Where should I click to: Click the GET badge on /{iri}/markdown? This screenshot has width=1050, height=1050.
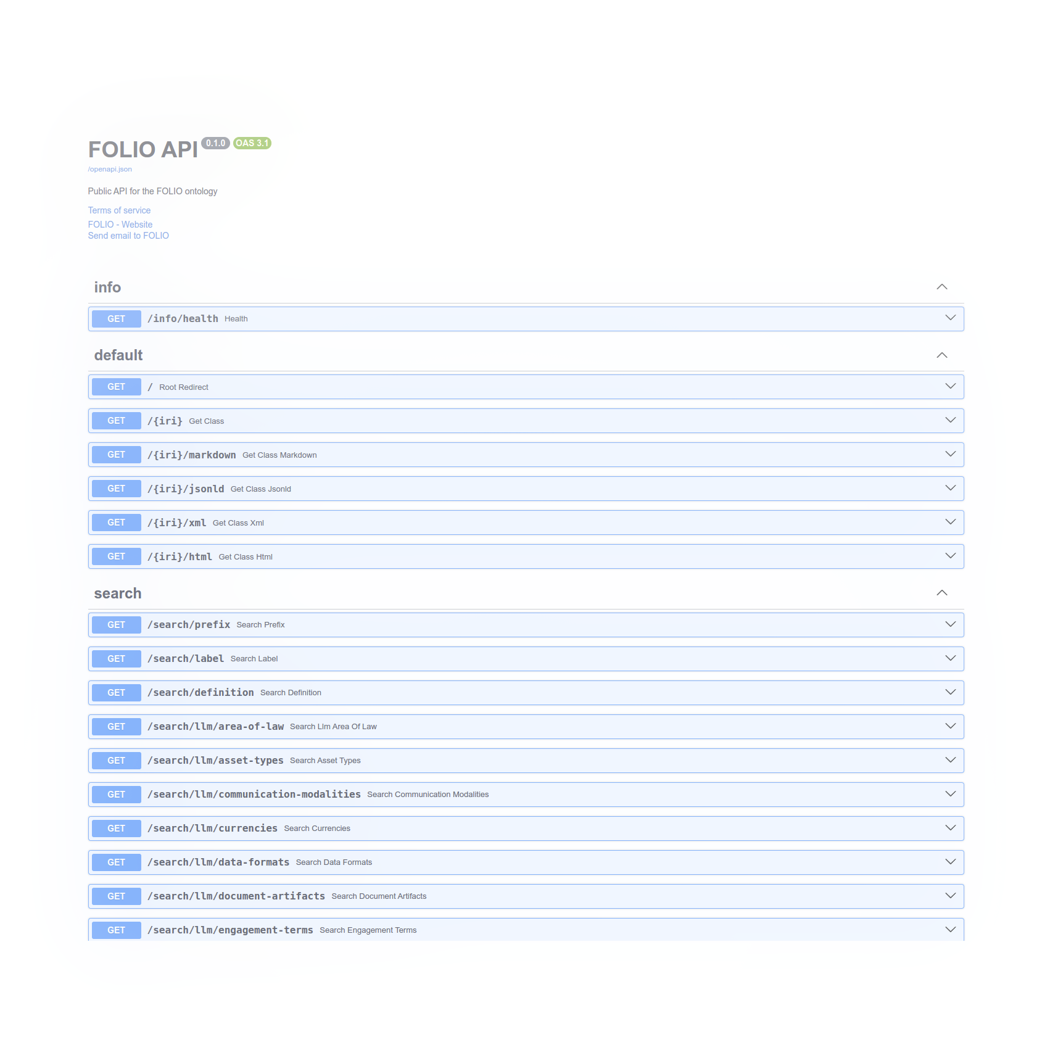(115, 455)
